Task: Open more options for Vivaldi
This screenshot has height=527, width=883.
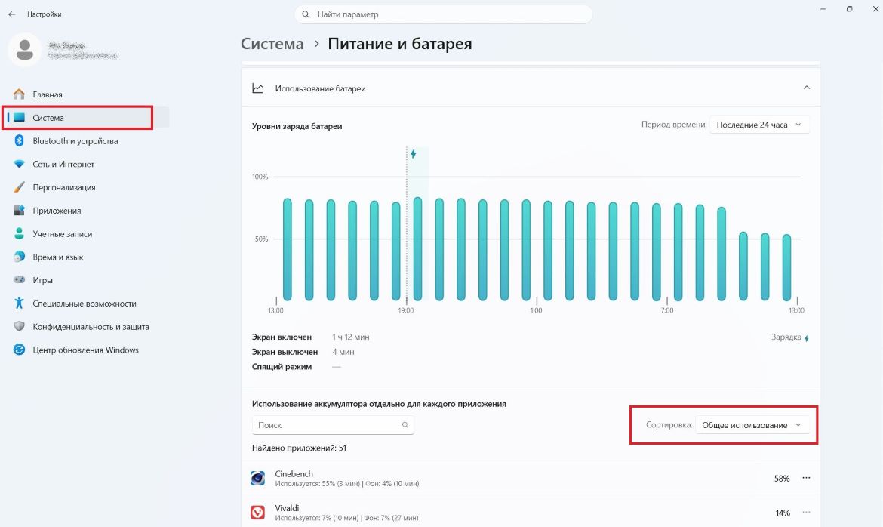Action: point(806,512)
